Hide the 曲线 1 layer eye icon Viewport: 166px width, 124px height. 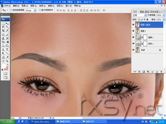[133, 37]
